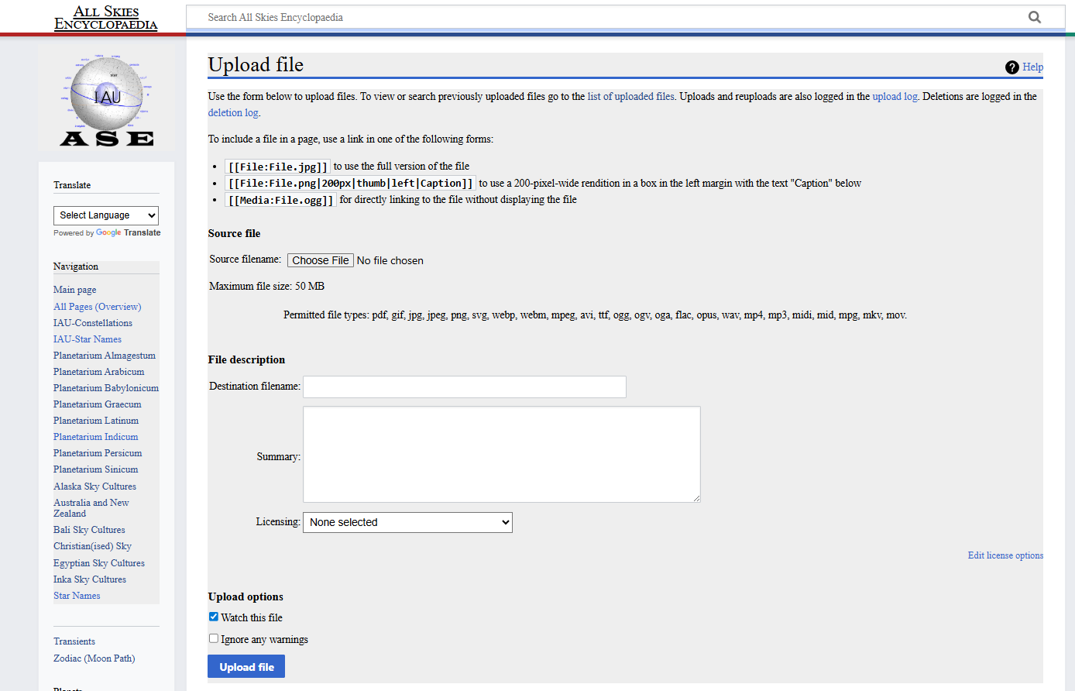Focus the Destination filename field
The width and height of the screenshot is (1075, 691).
464,387
